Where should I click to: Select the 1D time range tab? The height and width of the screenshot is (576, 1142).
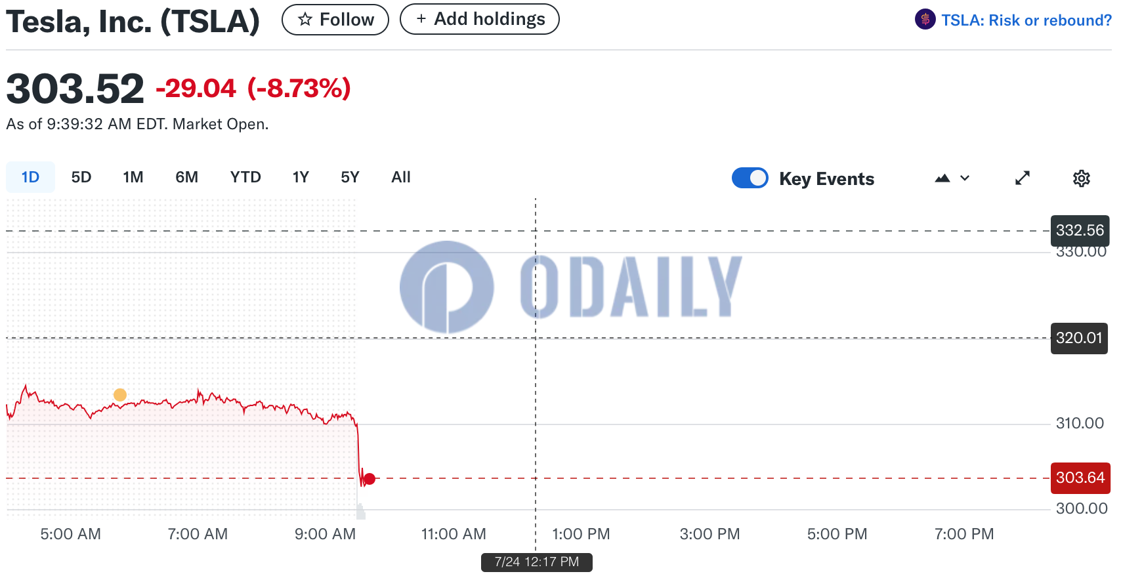pyautogui.click(x=30, y=177)
